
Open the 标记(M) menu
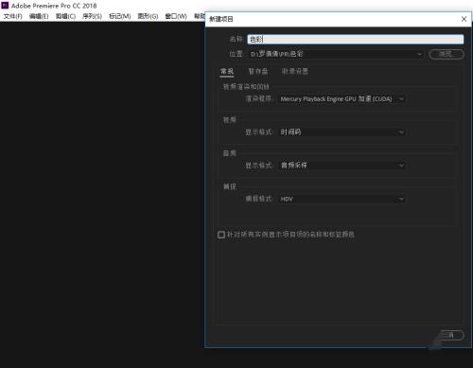pos(120,16)
